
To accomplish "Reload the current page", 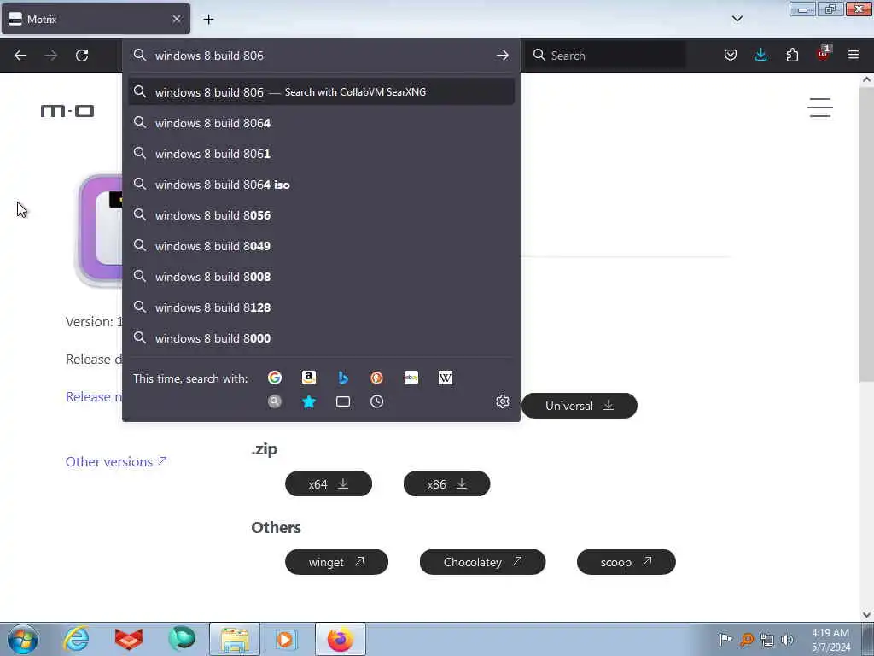I will 82,56.
